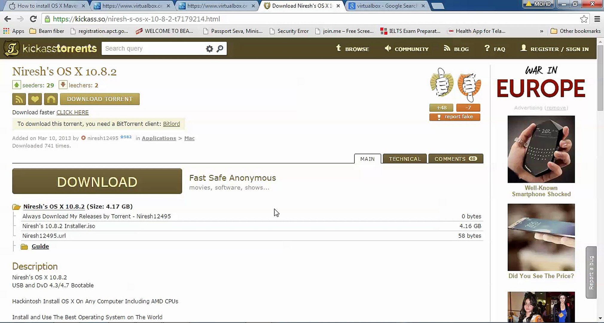Screen dimensions: 604x323
Task: Open the IELTS Exam Preparat... bookmark
Action: coord(410,31)
